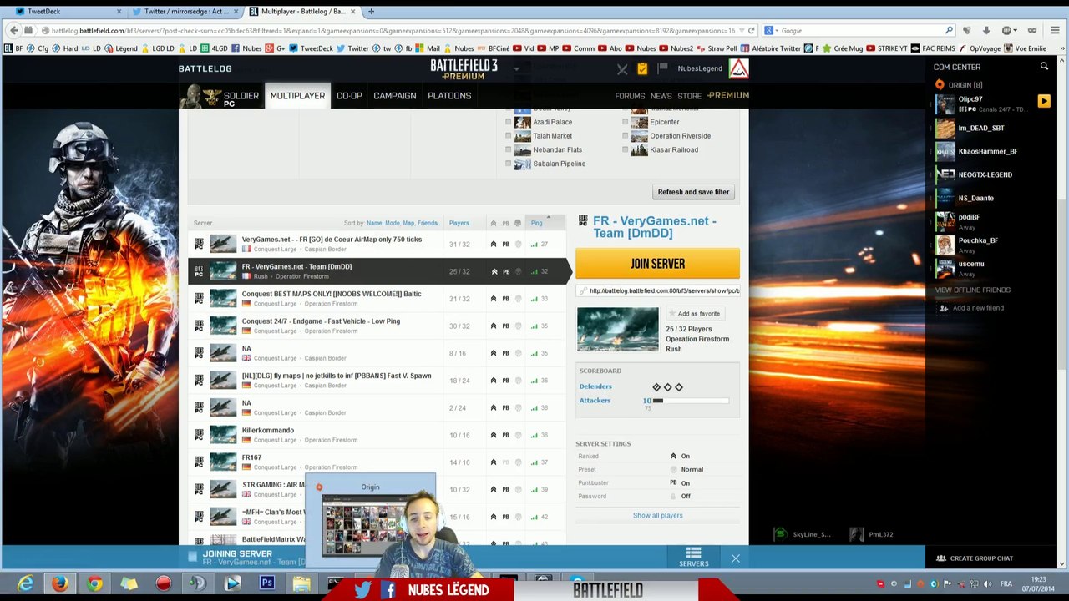
Task: Click Show all players link
Action: (x=657, y=515)
